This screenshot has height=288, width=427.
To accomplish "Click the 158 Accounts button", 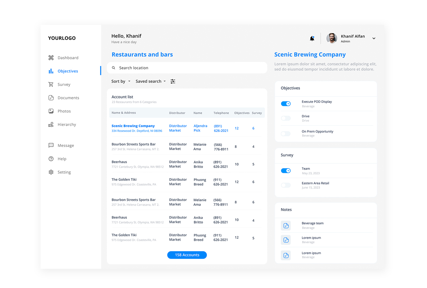I will click(x=187, y=255).
